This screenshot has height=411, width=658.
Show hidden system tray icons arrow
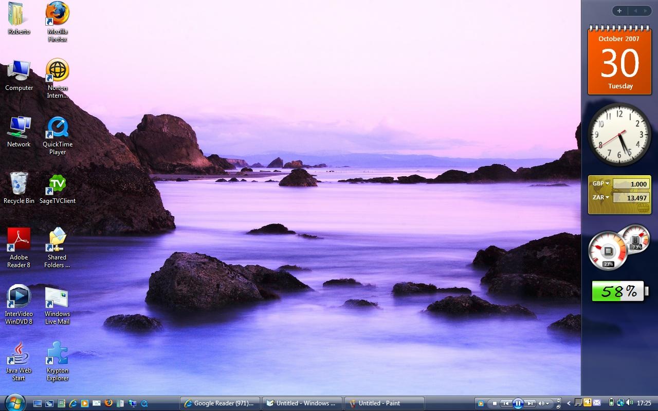569,403
